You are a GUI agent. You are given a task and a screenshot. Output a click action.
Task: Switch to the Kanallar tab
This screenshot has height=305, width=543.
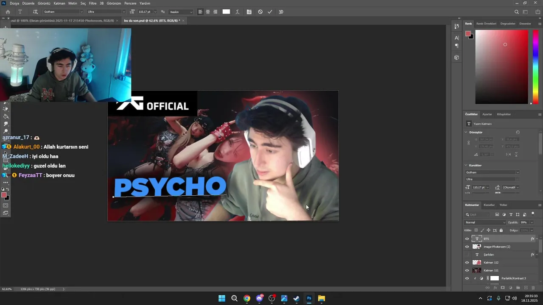pyautogui.click(x=489, y=205)
